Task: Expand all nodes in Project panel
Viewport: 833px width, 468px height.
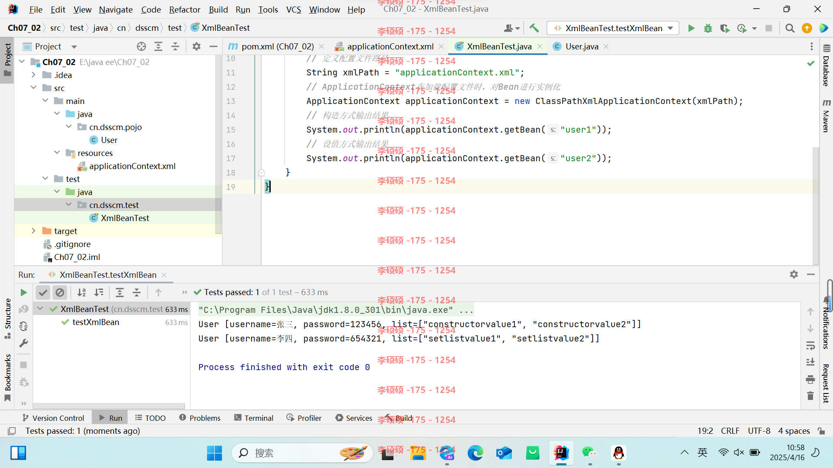Action: click(x=158, y=46)
